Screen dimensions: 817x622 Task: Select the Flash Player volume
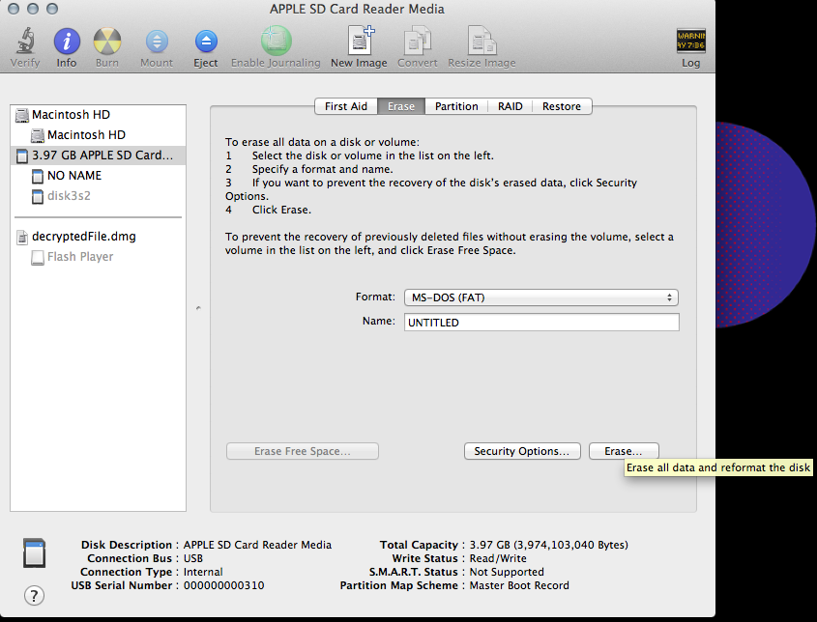point(98,257)
